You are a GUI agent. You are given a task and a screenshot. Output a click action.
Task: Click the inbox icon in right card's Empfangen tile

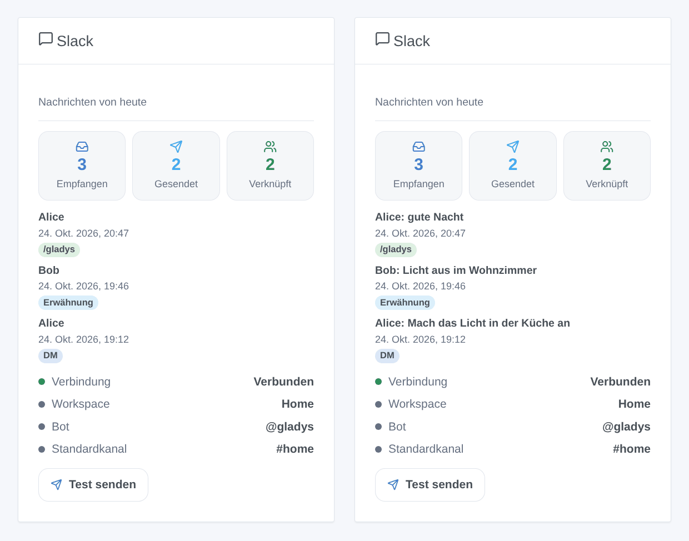(x=419, y=147)
